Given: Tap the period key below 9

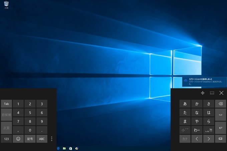Looking at the screenshot, I should pos(42,130).
